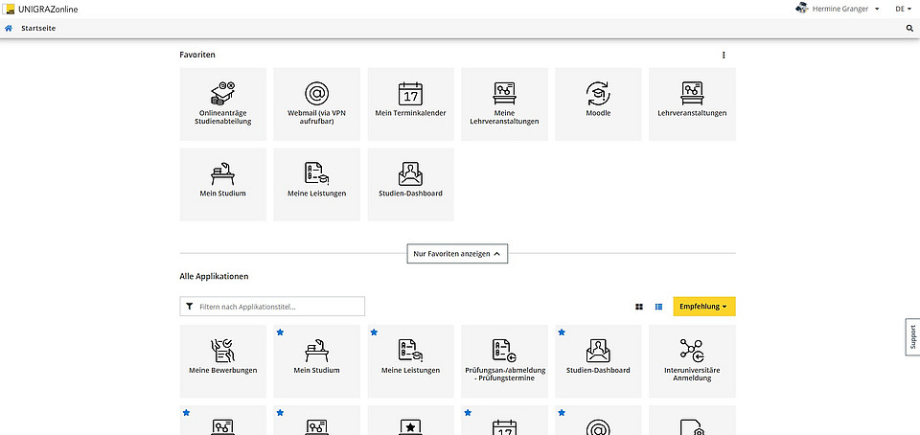
Task: Open Onlineanträge Studienabteilung favorite tile
Action: (x=223, y=104)
